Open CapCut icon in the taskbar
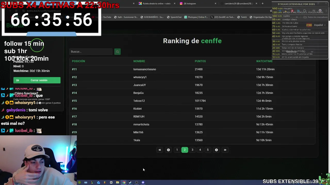330x185 pixels. pyautogui.click(x=111, y=182)
